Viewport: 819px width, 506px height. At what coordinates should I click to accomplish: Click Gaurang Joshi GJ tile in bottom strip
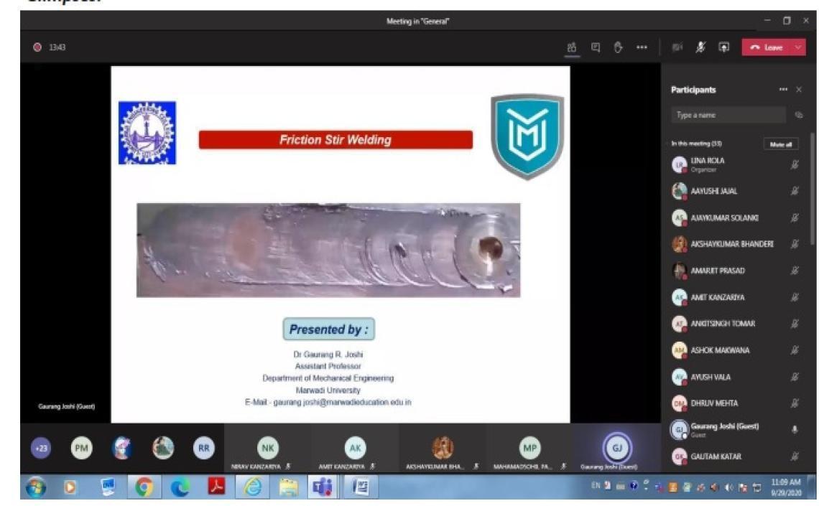click(x=617, y=448)
